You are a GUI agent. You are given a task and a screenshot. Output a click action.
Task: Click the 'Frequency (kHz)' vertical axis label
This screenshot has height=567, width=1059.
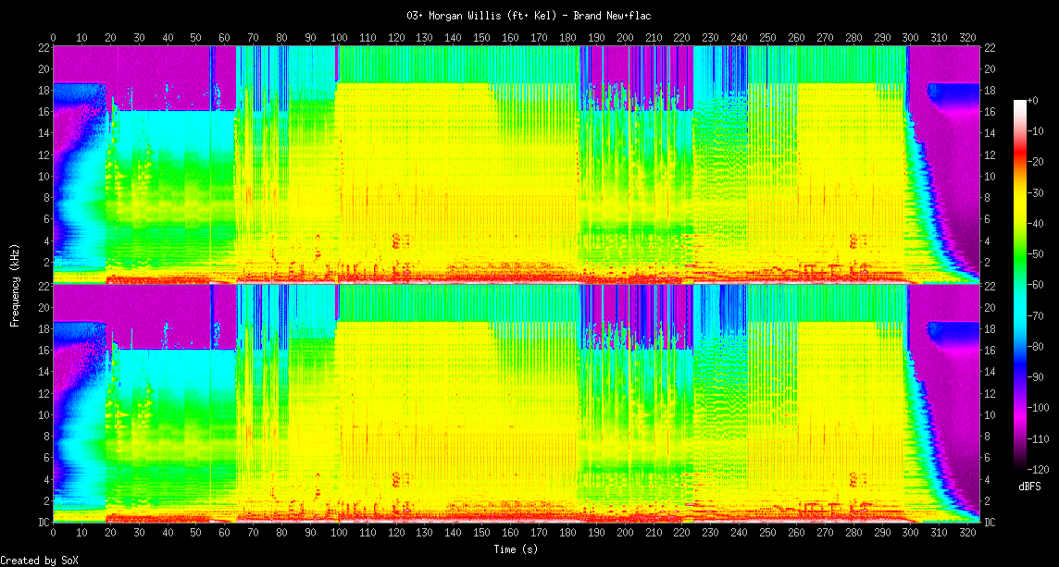coord(15,283)
